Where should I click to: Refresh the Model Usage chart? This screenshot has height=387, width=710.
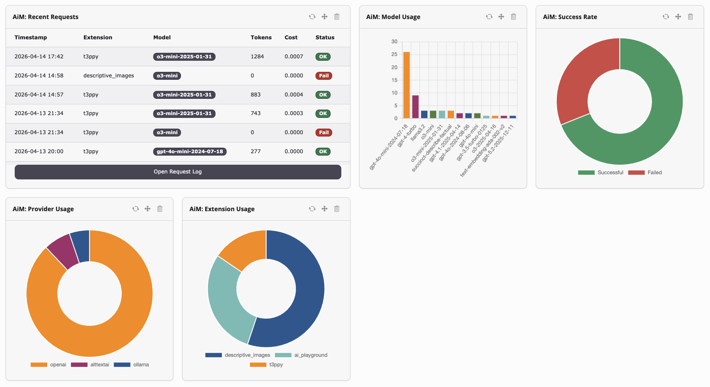point(489,17)
